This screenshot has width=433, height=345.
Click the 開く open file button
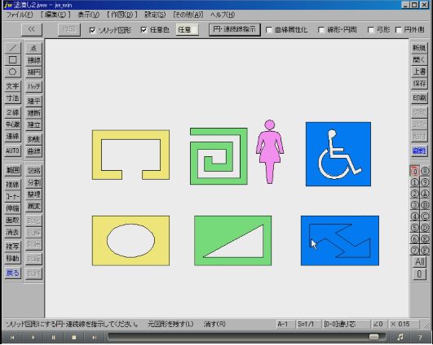(419, 59)
